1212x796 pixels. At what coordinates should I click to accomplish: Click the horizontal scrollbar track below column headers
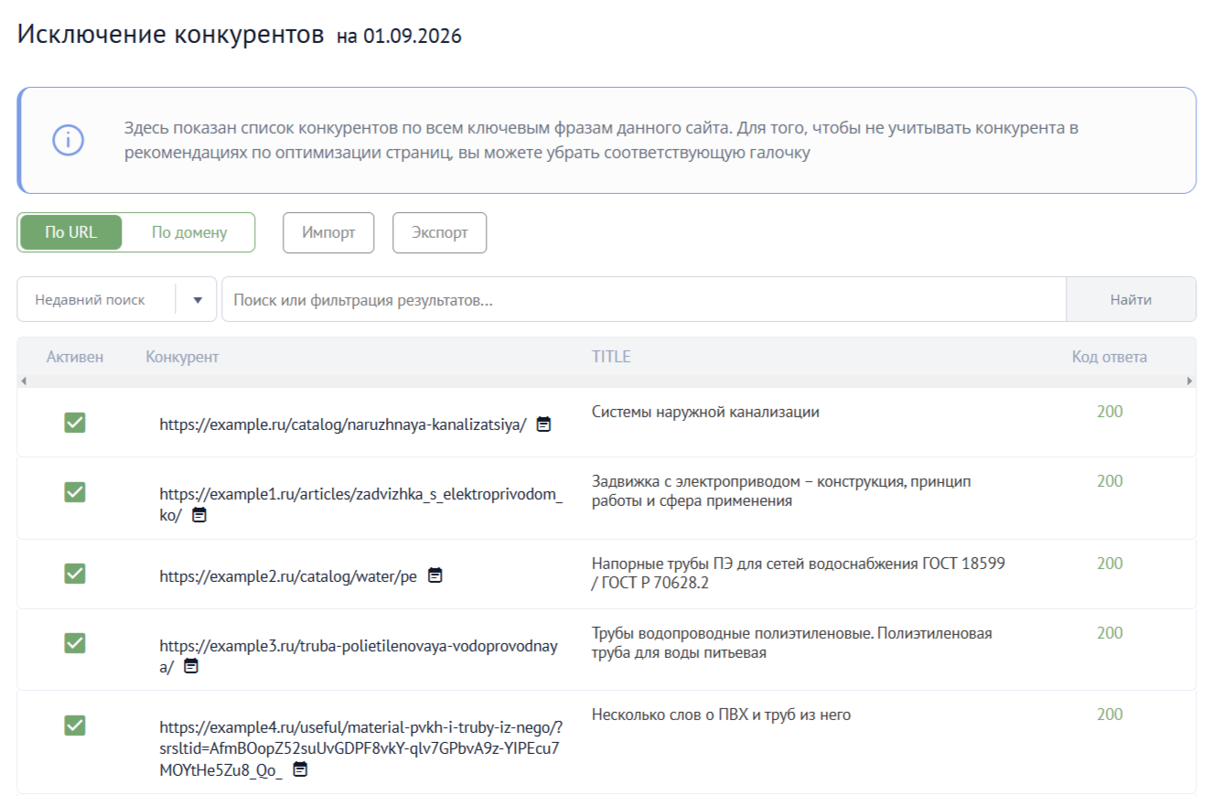(x=606, y=381)
